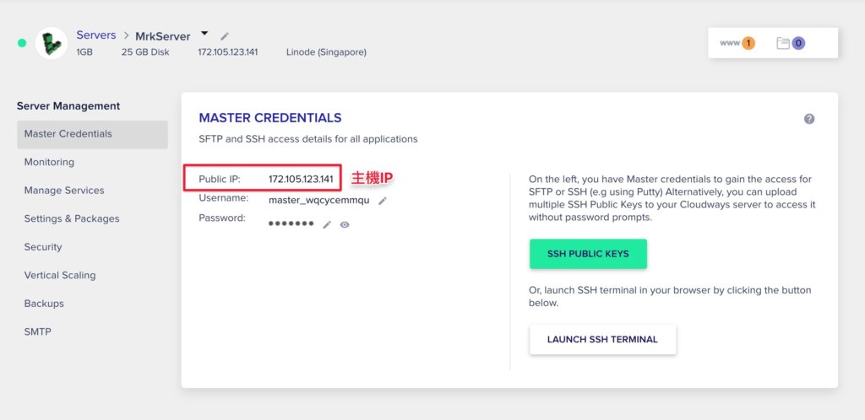Click the SSH PUBLIC KEYS button
The height and width of the screenshot is (420, 865).
pos(588,254)
